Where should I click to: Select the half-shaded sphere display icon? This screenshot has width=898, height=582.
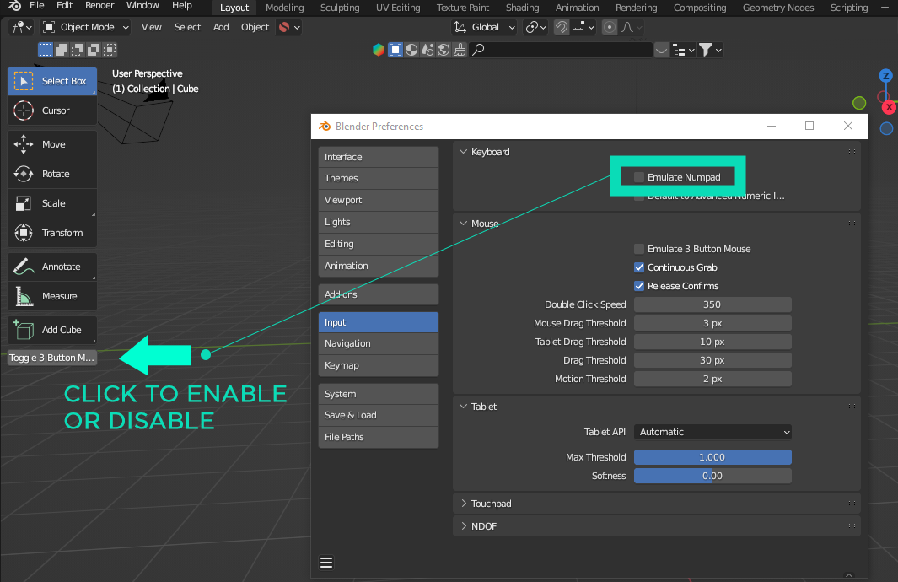(x=411, y=50)
